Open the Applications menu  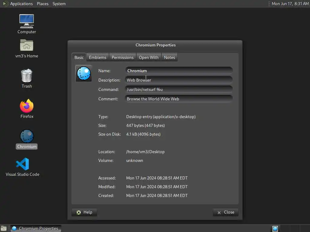point(21,4)
